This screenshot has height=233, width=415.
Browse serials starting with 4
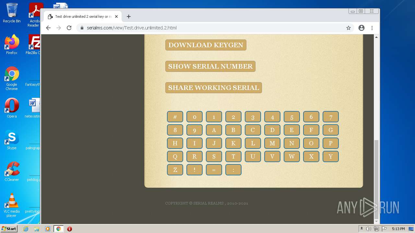(272, 117)
